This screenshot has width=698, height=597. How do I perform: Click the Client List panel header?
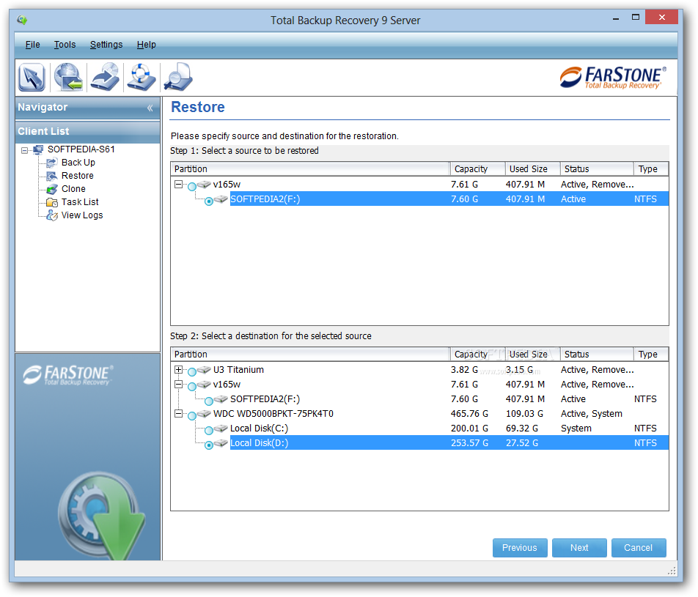click(x=88, y=132)
